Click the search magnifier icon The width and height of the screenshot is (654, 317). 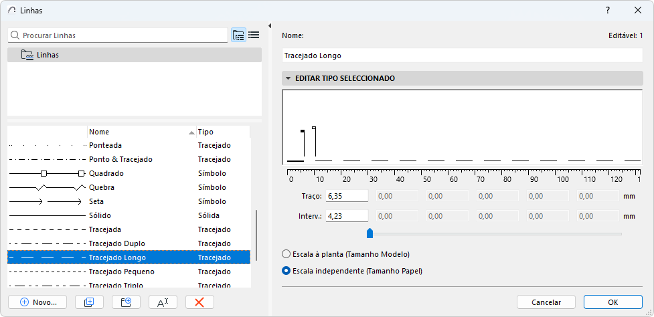click(15, 35)
